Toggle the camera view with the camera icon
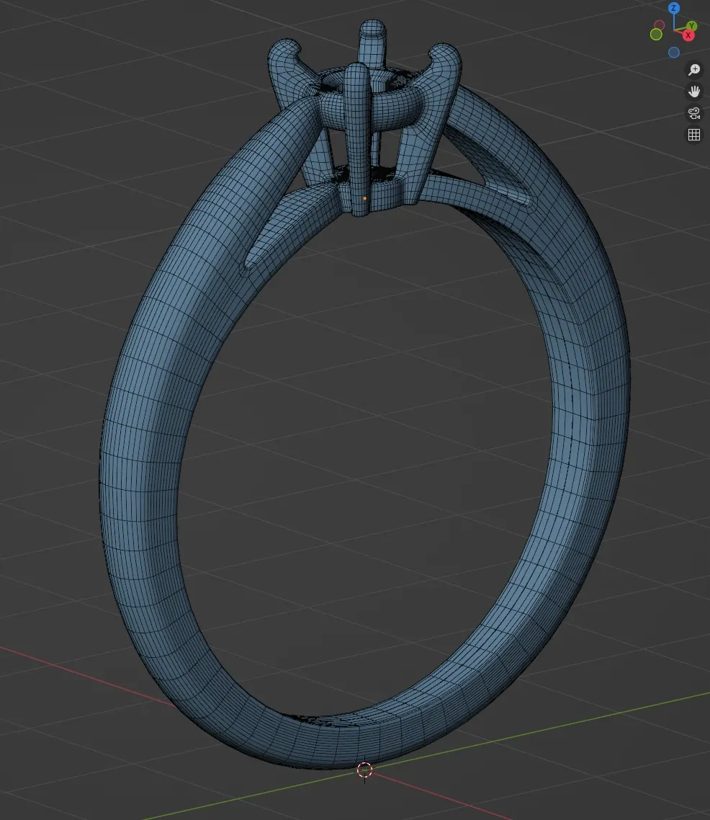Screen dimensions: 710x820 693,112
